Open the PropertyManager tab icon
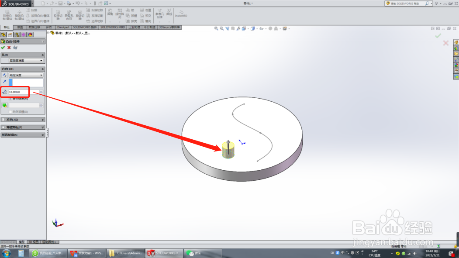Screen dimensions: 459x258 pyautogui.click(x=10, y=34)
